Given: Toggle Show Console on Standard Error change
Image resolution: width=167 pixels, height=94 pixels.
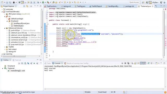Looking at the screenshot, I should point(144,63).
